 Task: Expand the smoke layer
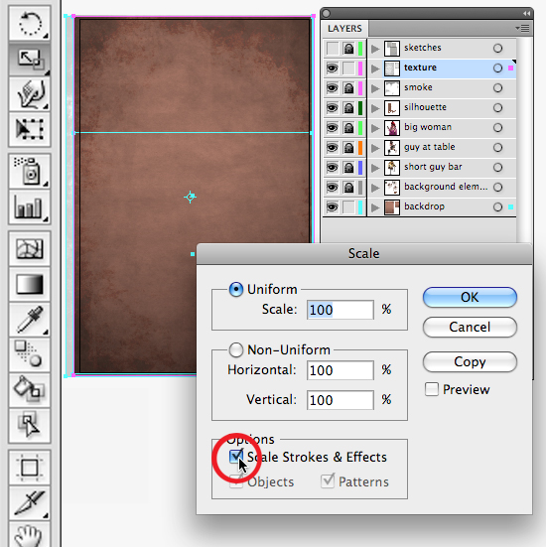click(x=375, y=88)
